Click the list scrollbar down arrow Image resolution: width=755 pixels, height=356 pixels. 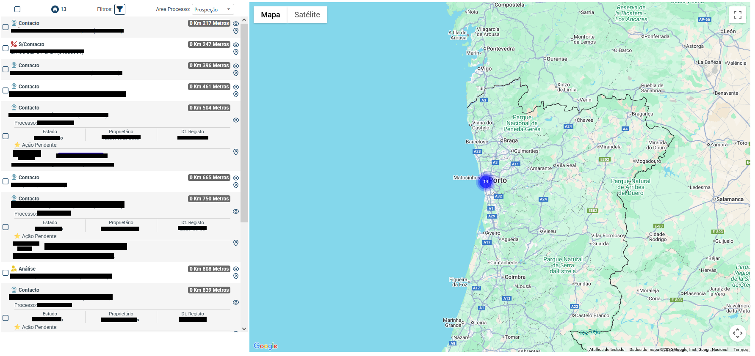[244, 329]
